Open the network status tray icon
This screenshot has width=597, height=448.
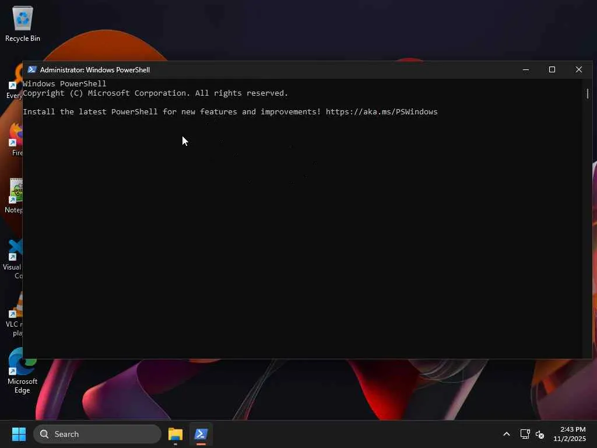point(525,434)
